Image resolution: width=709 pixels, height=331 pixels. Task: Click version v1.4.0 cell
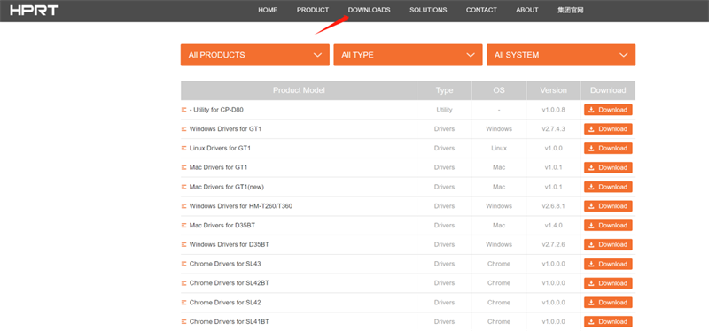click(553, 226)
